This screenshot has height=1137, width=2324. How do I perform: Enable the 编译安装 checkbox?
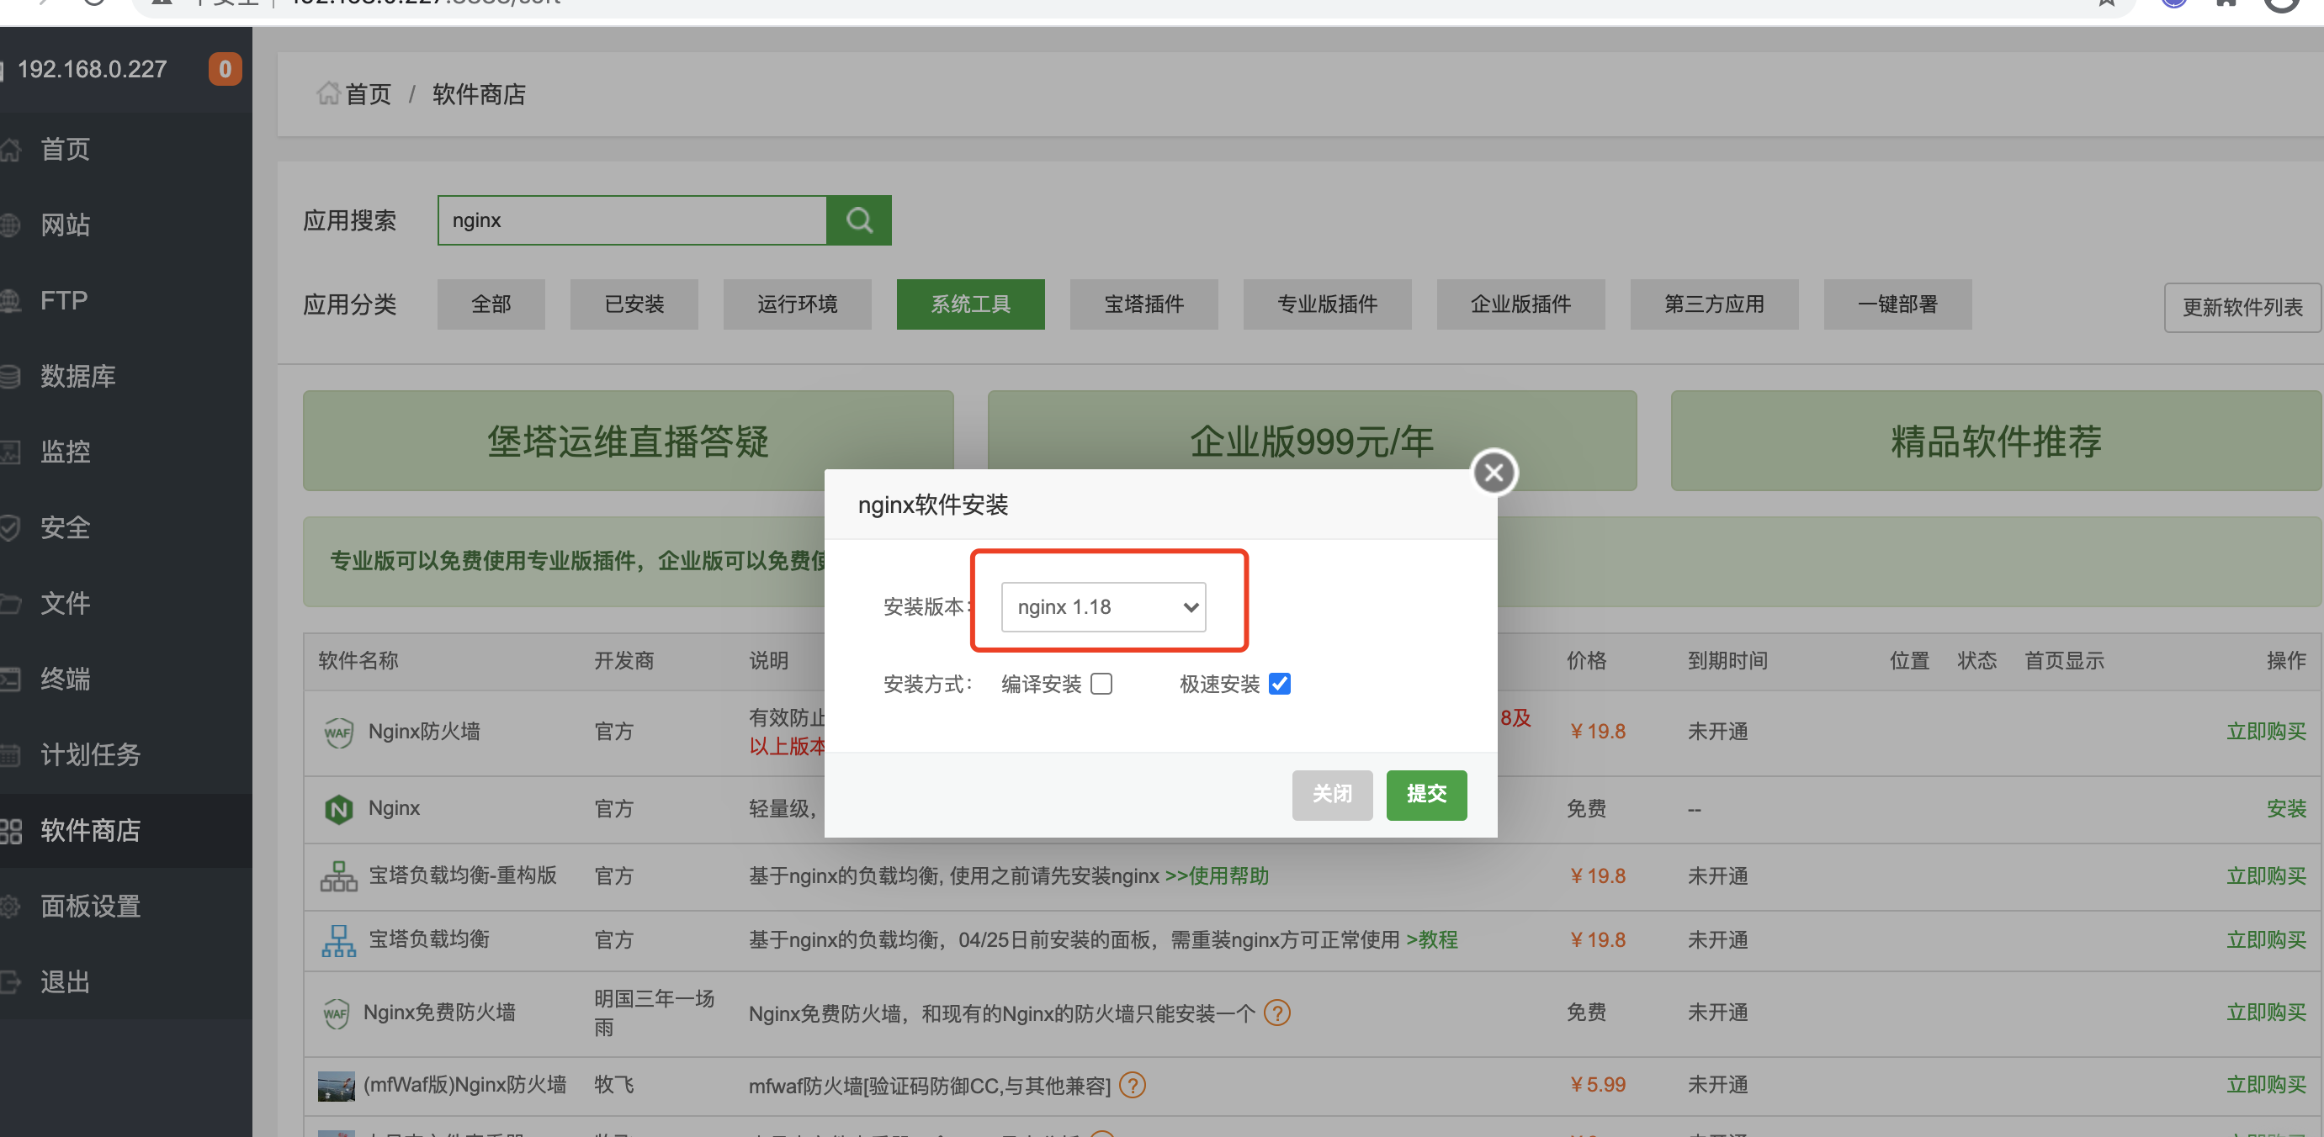(1101, 685)
